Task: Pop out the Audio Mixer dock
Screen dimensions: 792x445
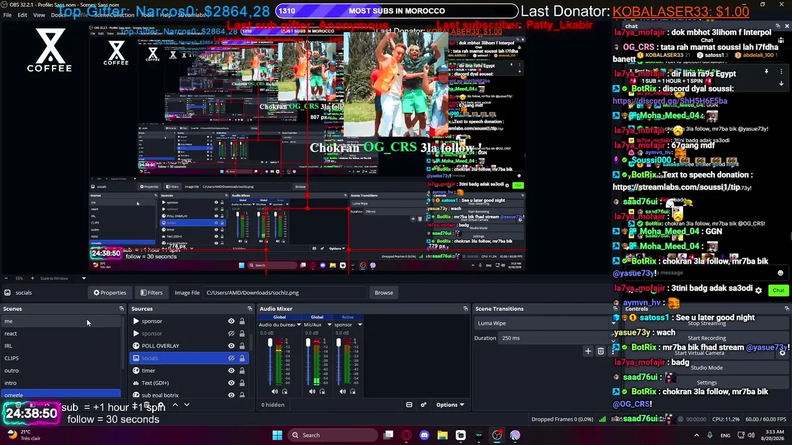Action: point(465,308)
